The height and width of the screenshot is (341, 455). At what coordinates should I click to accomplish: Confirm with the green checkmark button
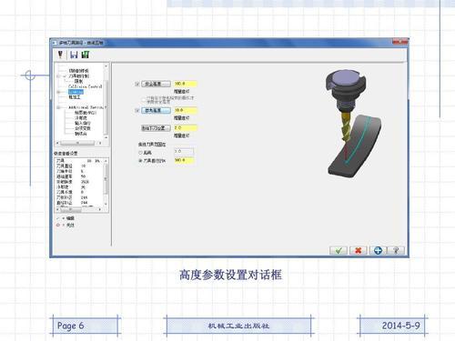[339, 250]
